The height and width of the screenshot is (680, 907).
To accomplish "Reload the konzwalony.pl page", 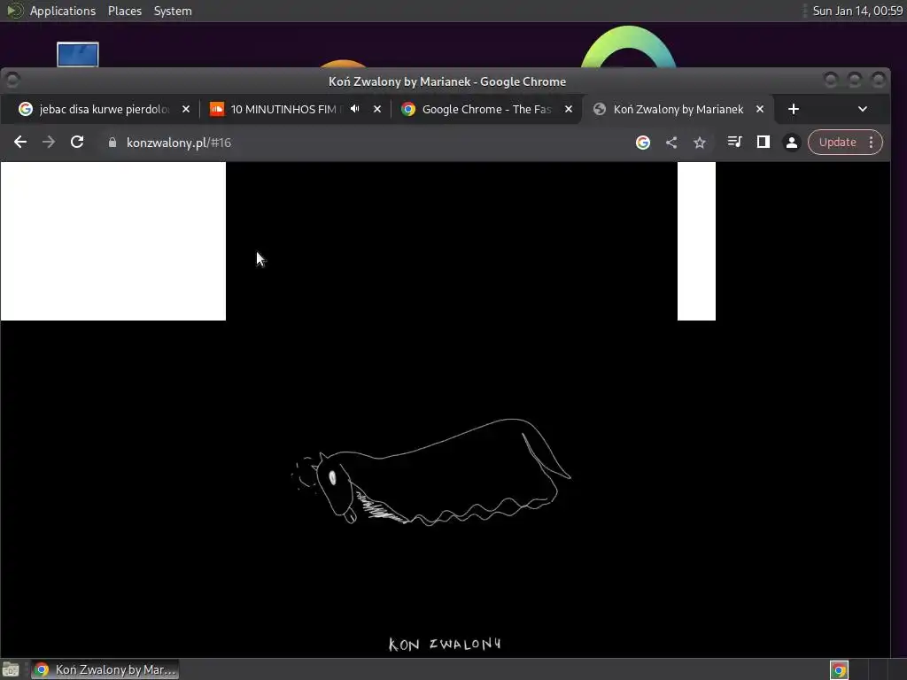I will [x=77, y=143].
